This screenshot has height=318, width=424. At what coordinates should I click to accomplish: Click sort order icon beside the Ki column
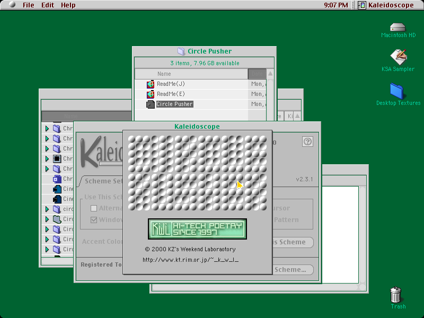coord(297,116)
